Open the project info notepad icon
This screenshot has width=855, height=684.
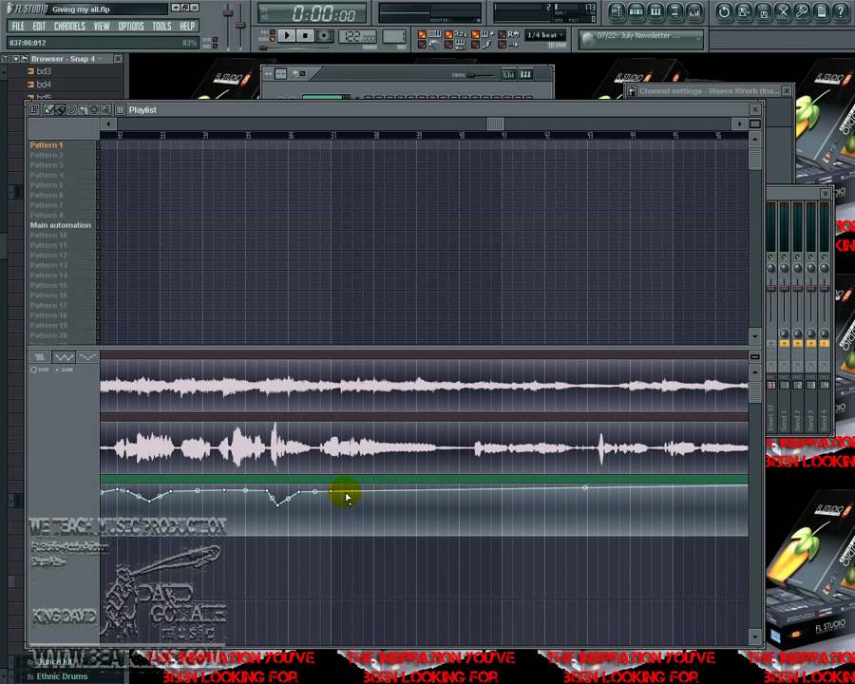click(821, 12)
